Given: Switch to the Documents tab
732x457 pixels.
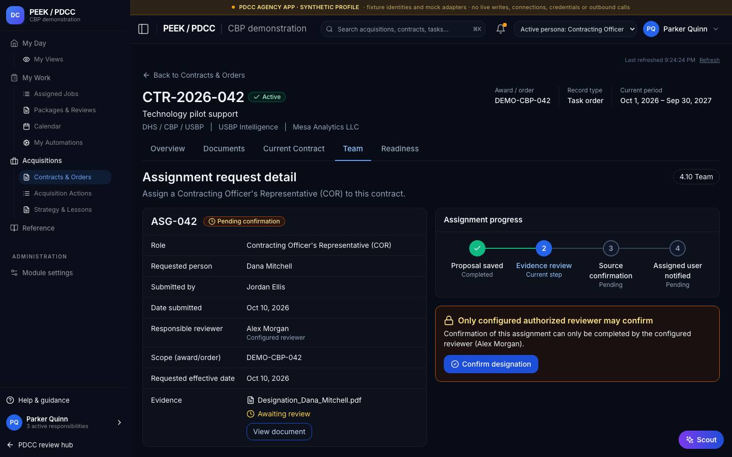Looking at the screenshot, I should 224,149.
